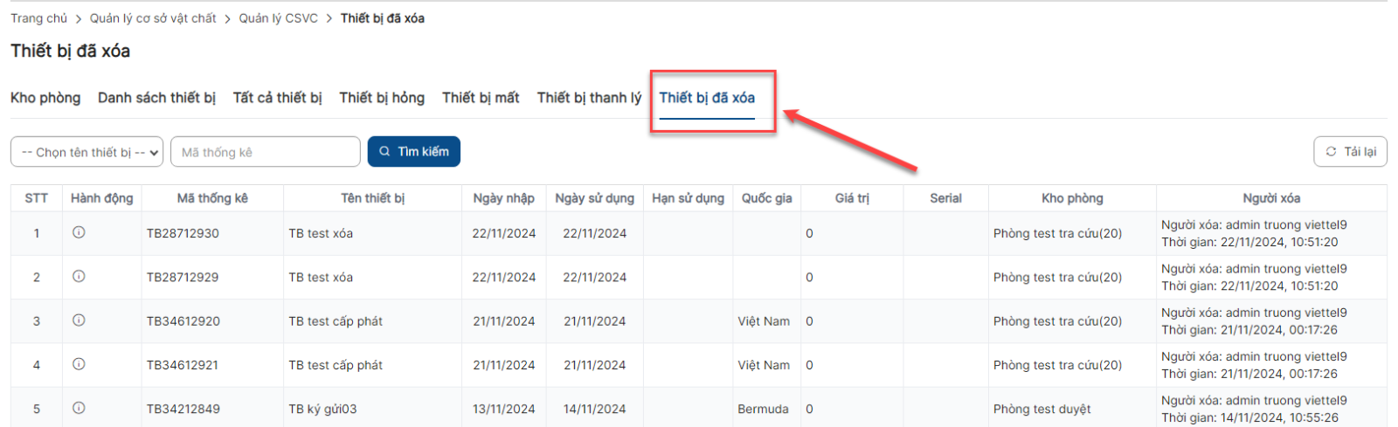Click info icon for device TB28712929

coord(79,277)
